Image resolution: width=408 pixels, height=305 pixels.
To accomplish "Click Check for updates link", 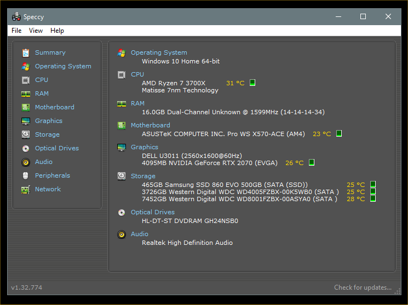I will tap(363, 288).
